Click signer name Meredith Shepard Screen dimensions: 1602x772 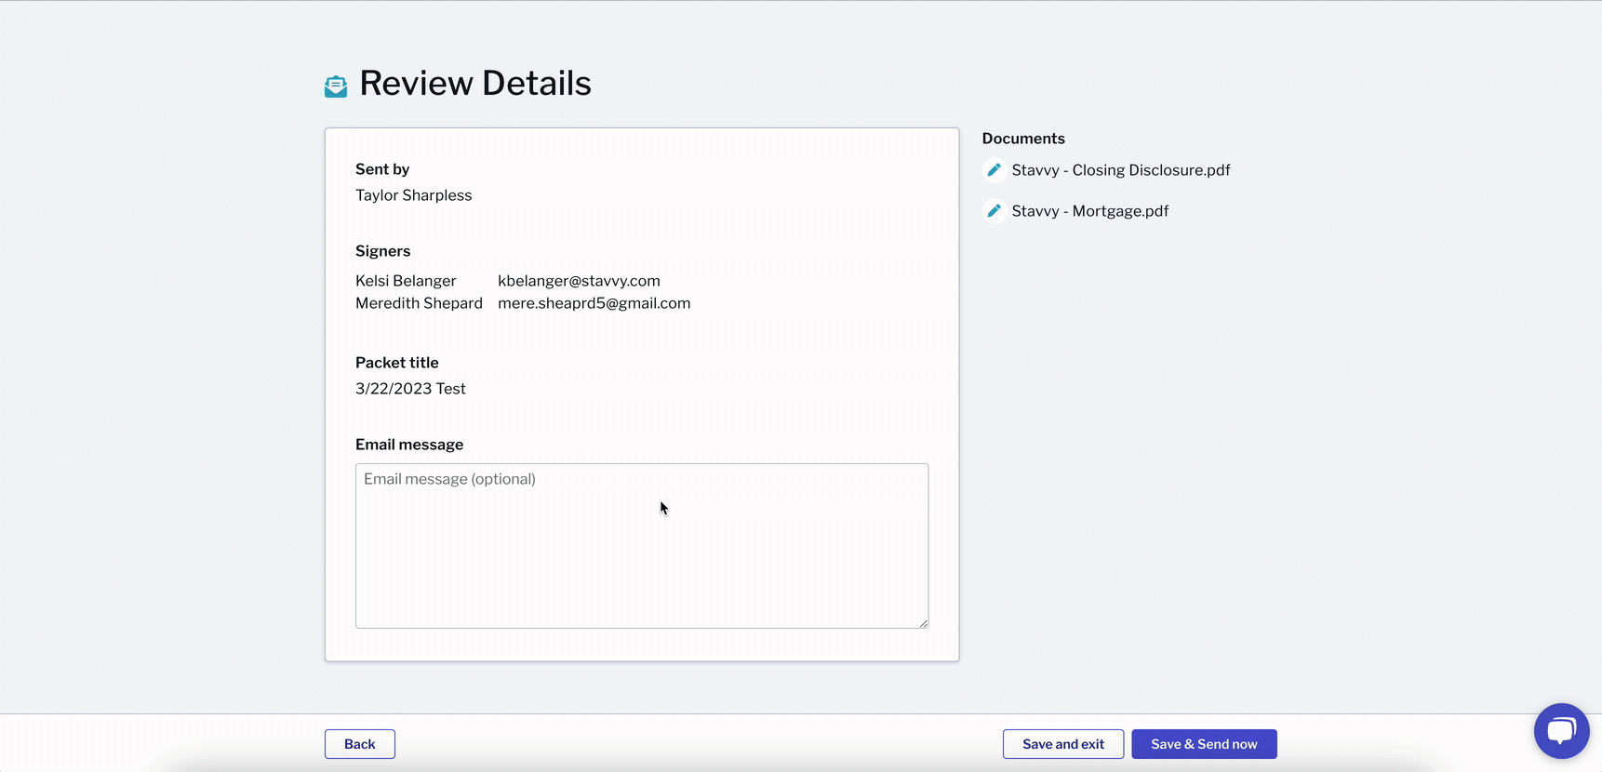(x=419, y=303)
